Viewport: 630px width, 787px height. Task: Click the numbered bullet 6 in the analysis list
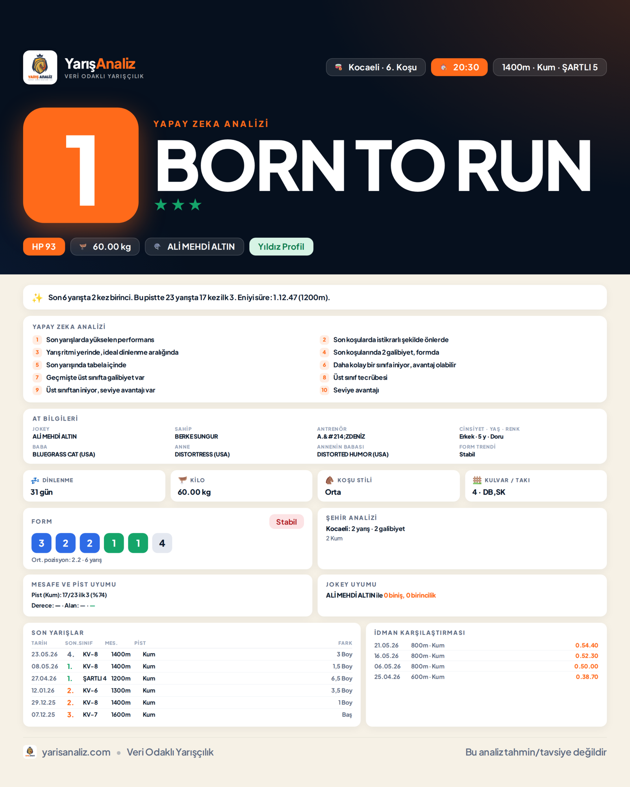point(324,365)
